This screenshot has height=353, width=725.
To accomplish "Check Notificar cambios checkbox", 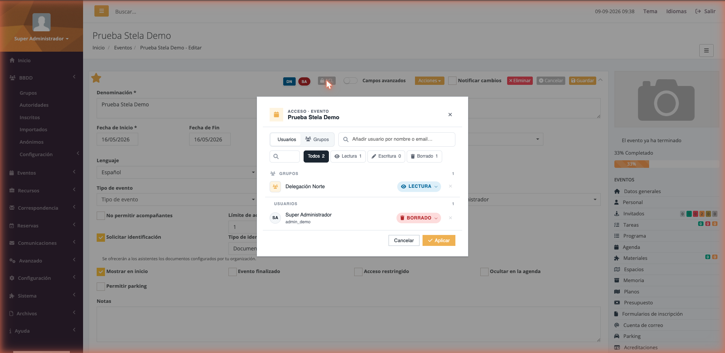I will point(452,81).
